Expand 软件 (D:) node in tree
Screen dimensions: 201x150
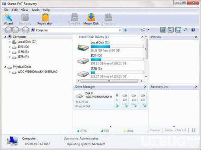(x=10, y=47)
